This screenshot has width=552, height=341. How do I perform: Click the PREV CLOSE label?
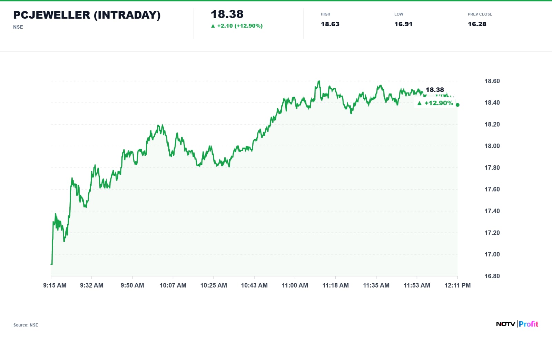(480, 14)
